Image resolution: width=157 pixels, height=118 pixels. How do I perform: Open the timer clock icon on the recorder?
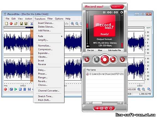(x=122, y=12)
